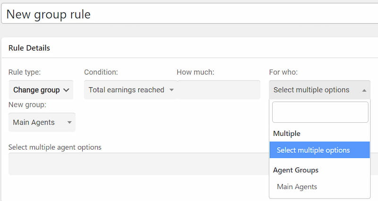Open the Rule type "Change group" dropdown

point(41,90)
